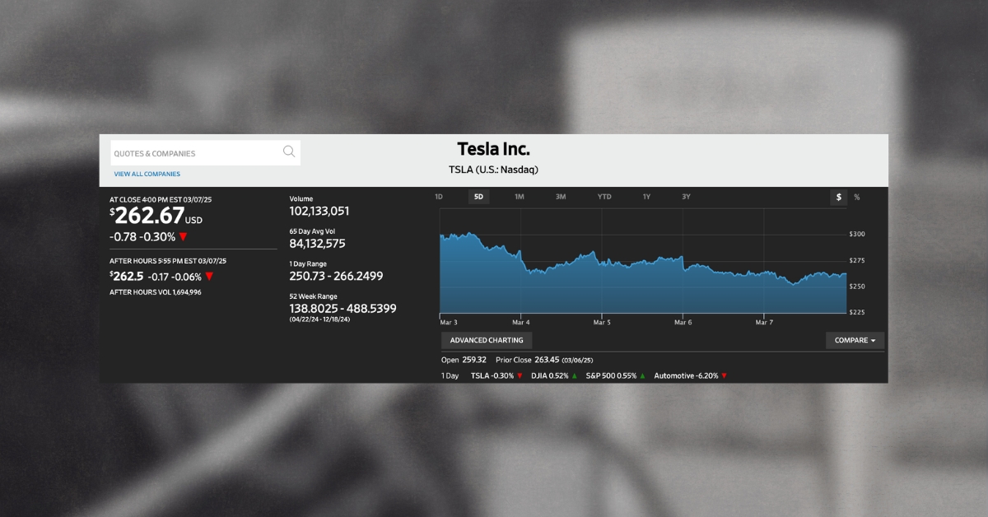Click the magnifier search icon
Viewport: 988px width, 517px height.
[289, 151]
